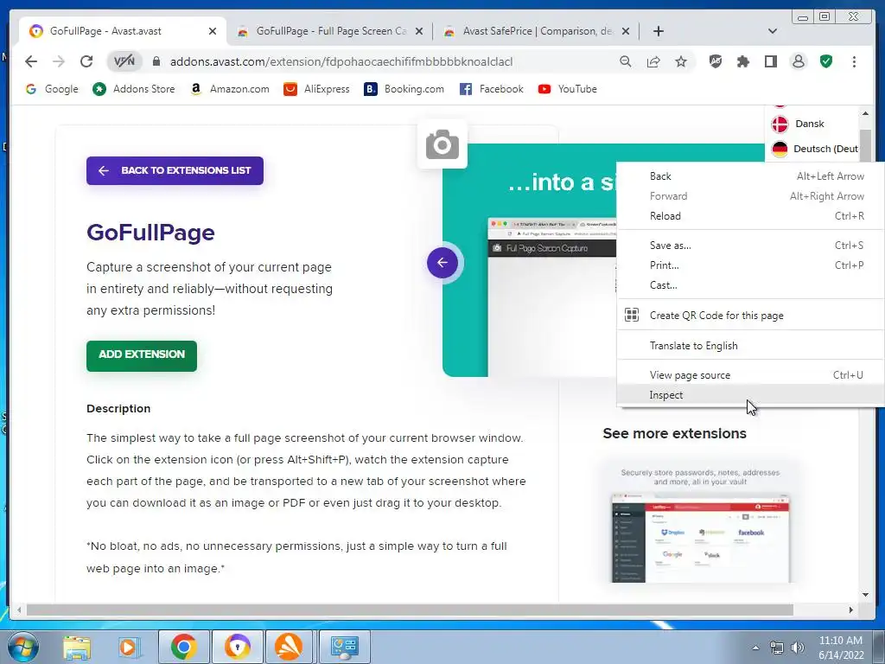This screenshot has height=664, width=885.
Task: Open the Addons Store bookmark
Action: (x=134, y=89)
